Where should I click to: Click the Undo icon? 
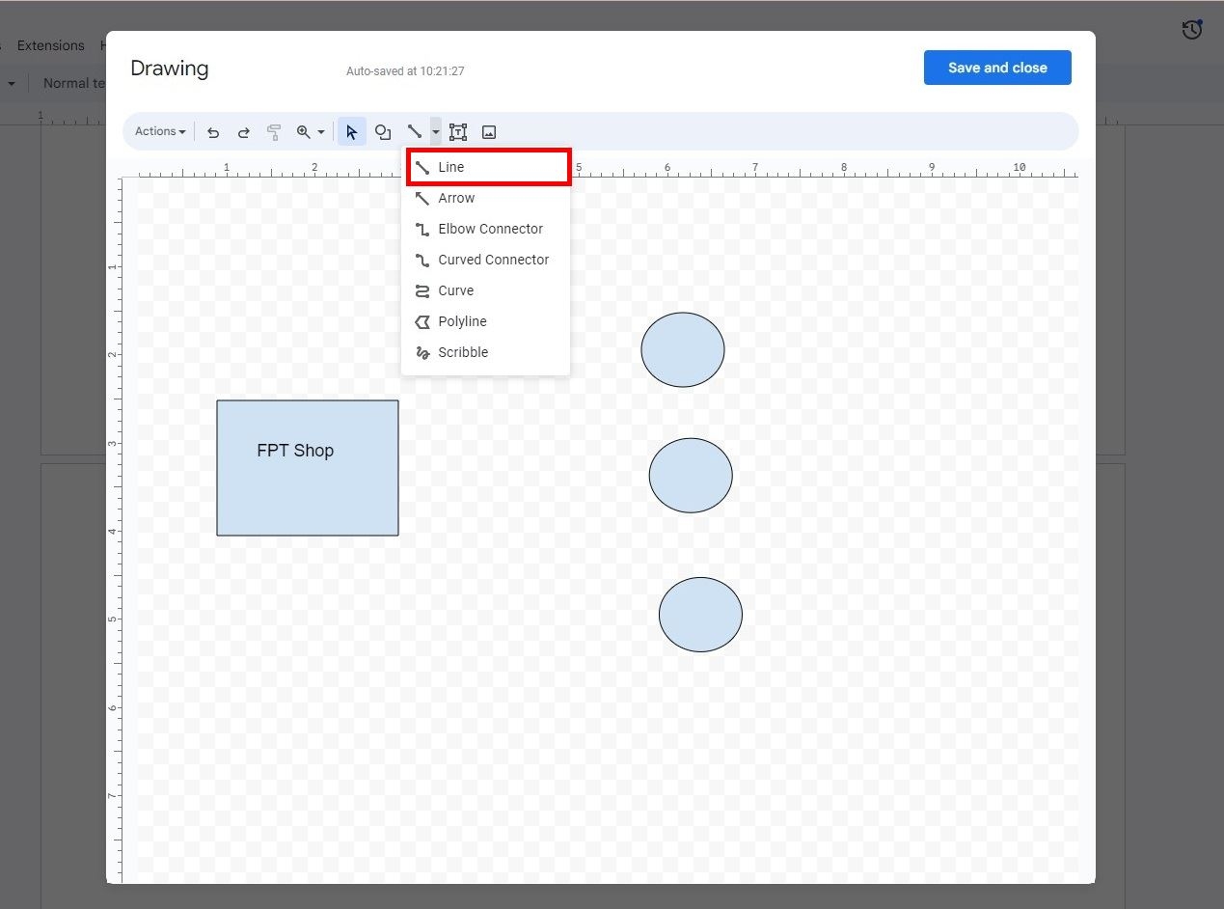(213, 131)
